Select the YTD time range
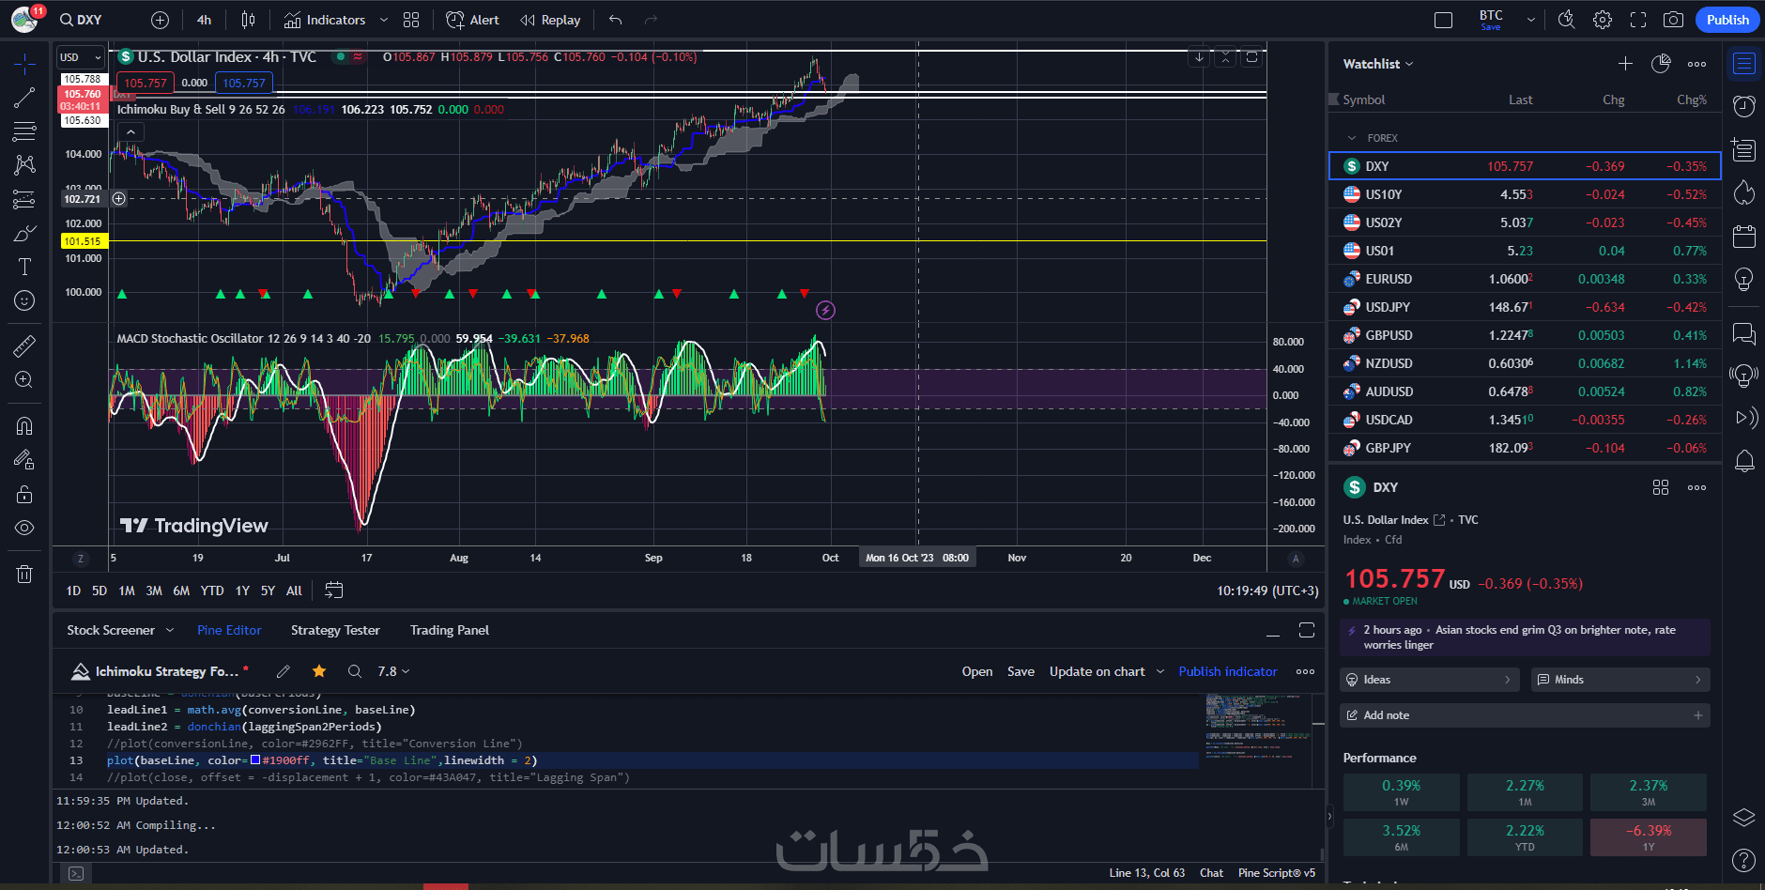The width and height of the screenshot is (1765, 890). pos(212,591)
